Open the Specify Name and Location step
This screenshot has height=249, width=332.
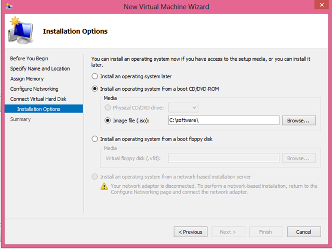tap(40, 68)
